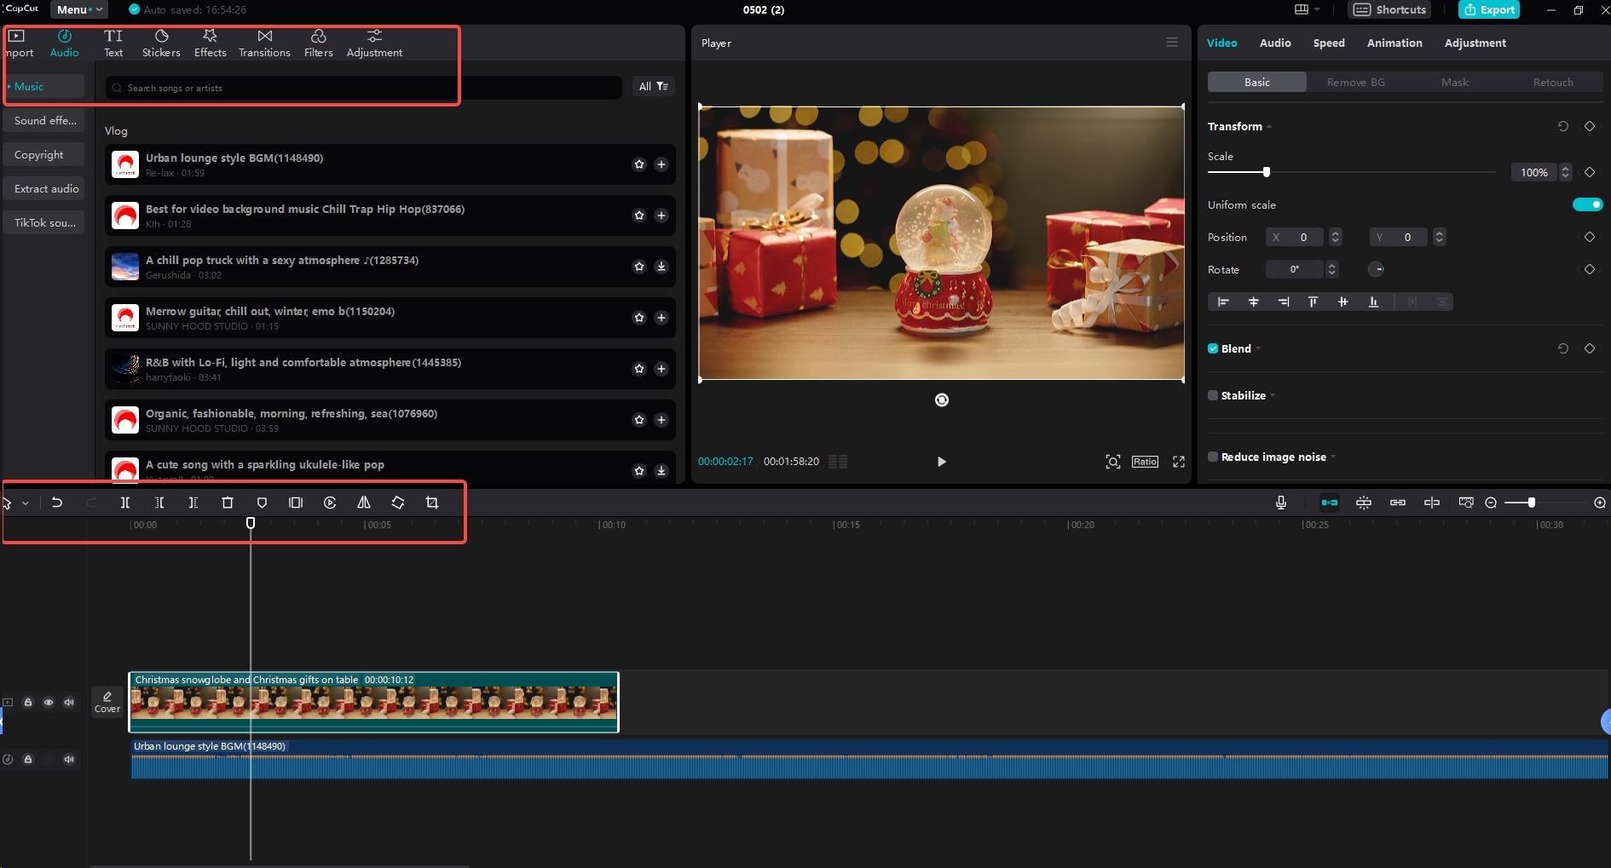This screenshot has height=868, width=1611.
Task: Split the clip at the playhead
Action: (x=125, y=503)
